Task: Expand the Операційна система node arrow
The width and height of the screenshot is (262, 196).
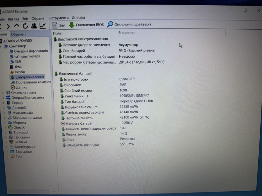Action: pyautogui.click(x=3, y=98)
